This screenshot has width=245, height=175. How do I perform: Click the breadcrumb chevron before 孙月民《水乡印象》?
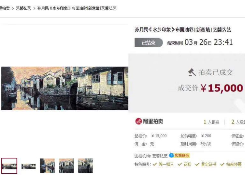(34, 8)
